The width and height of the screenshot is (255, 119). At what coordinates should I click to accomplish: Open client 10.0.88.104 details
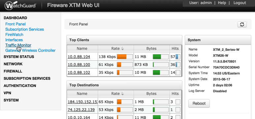pyautogui.click(x=79, y=57)
